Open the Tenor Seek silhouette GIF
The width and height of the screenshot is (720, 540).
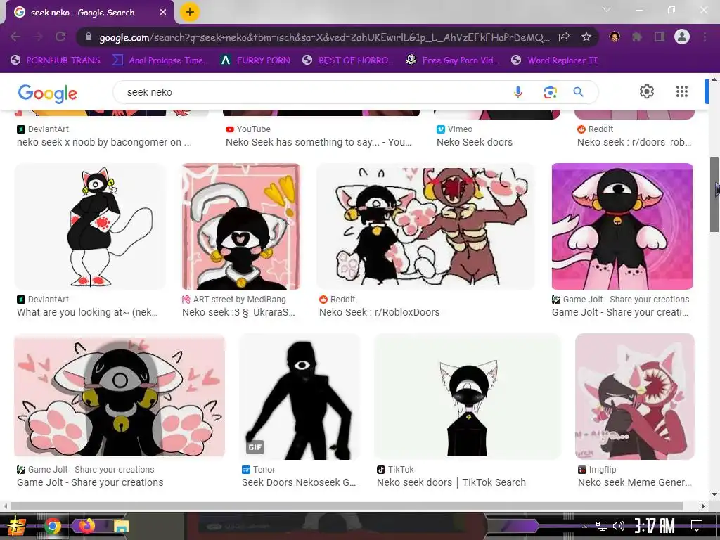[300, 397]
